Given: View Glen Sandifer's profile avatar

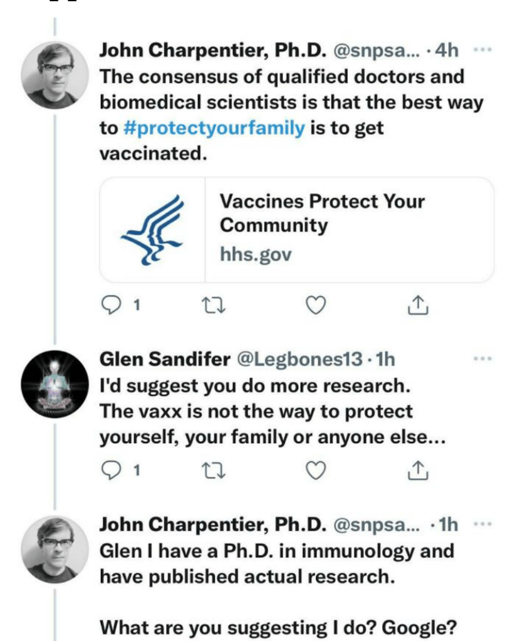Looking at the screenshot, I should click(55, 383).
